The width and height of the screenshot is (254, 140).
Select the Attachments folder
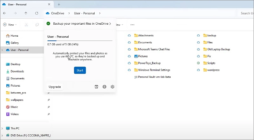coord(144,35)
